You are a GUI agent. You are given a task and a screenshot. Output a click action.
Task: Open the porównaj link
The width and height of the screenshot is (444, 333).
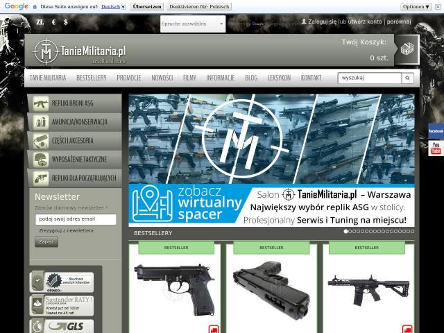tap(399, 22)
